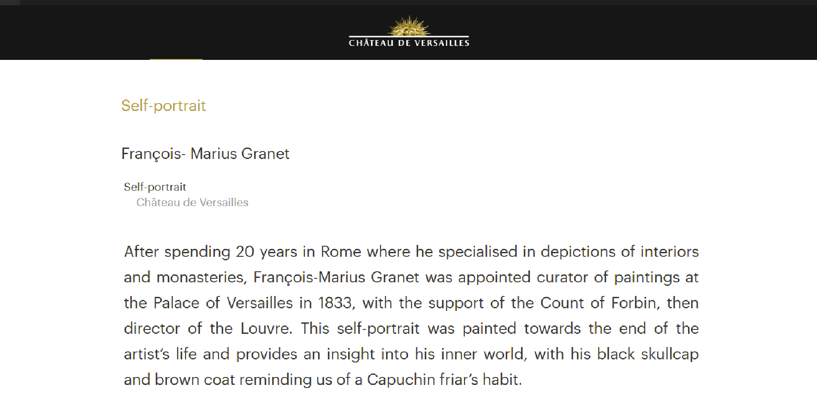This screenshot has width=817, height=414.
Task: Click François-Marius Granet within the paragraph
Action: (336, 277)
